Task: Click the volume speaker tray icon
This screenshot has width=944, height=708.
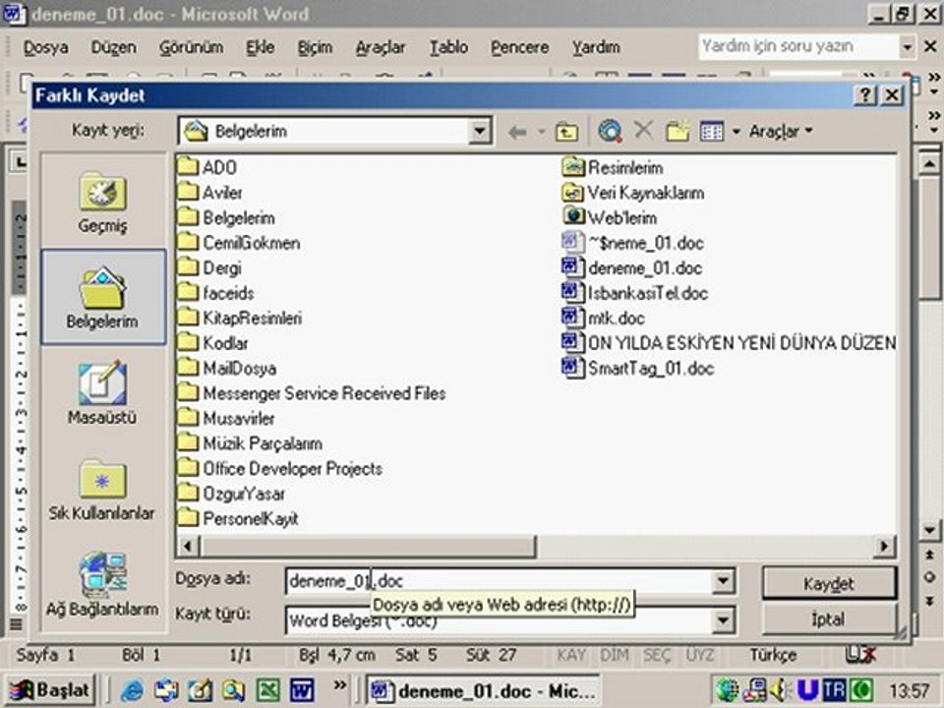Action: click(781, 690)
